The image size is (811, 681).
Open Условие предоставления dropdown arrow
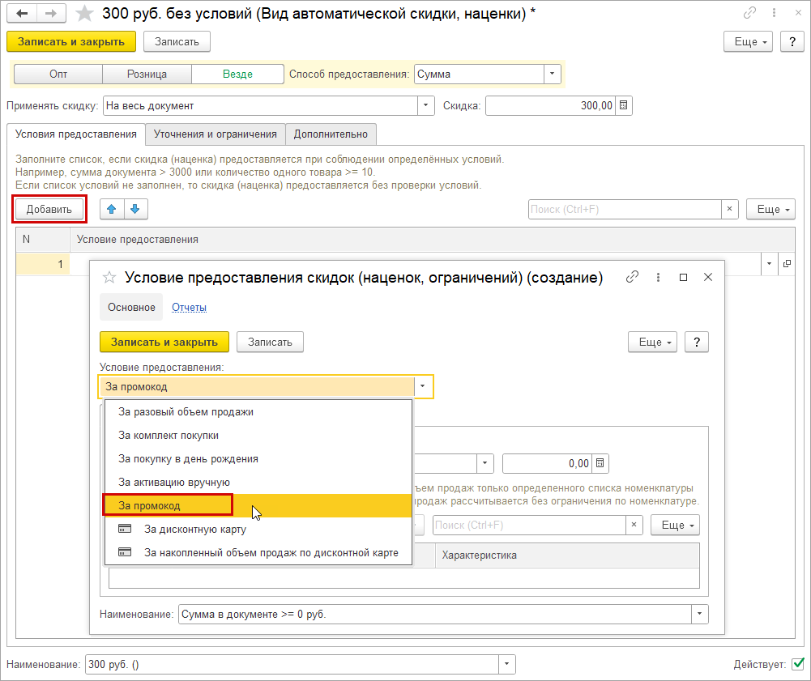tap(422, 387)
